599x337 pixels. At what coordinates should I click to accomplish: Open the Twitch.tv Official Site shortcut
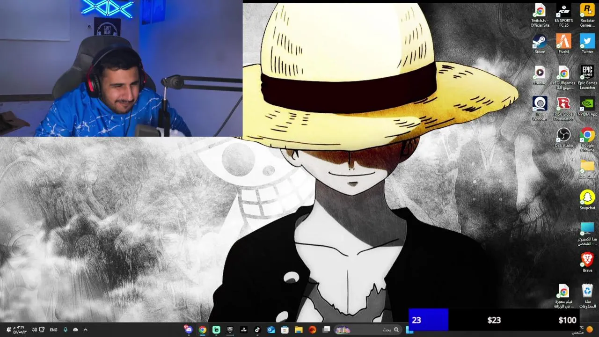pos(540,15)
